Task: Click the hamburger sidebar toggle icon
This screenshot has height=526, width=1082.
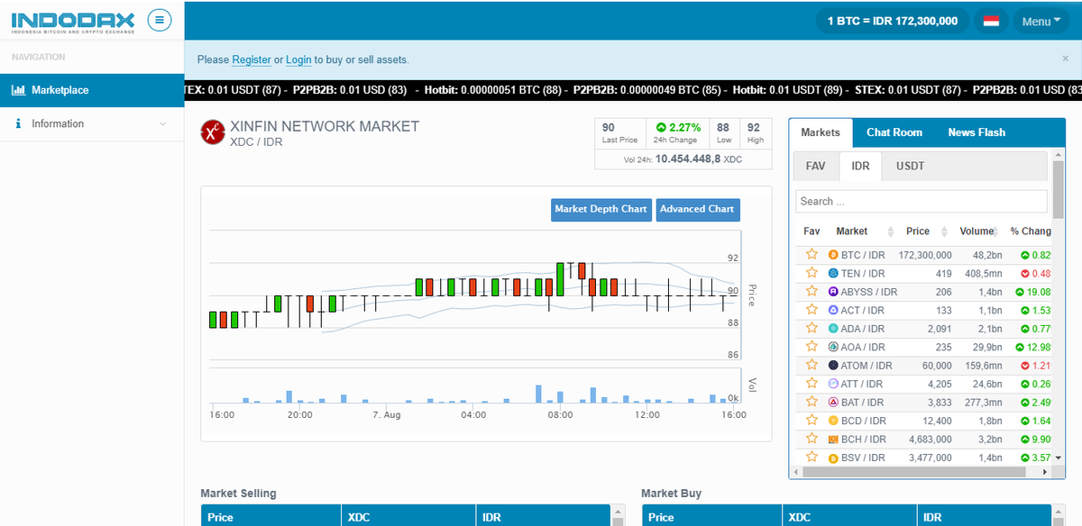Action: (159, 19)
